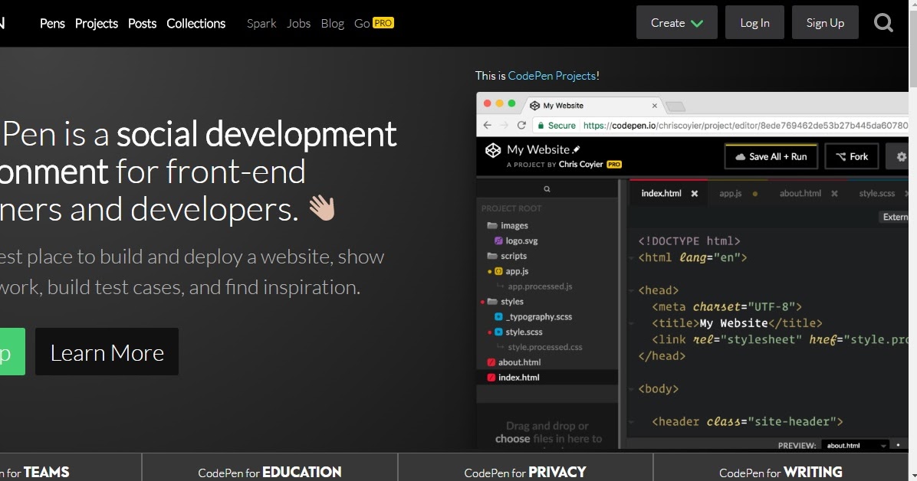Click the Secure padlock in the address bar
Image resolution: width=917 pixels, height=481 pixels.
coord(541,125)
